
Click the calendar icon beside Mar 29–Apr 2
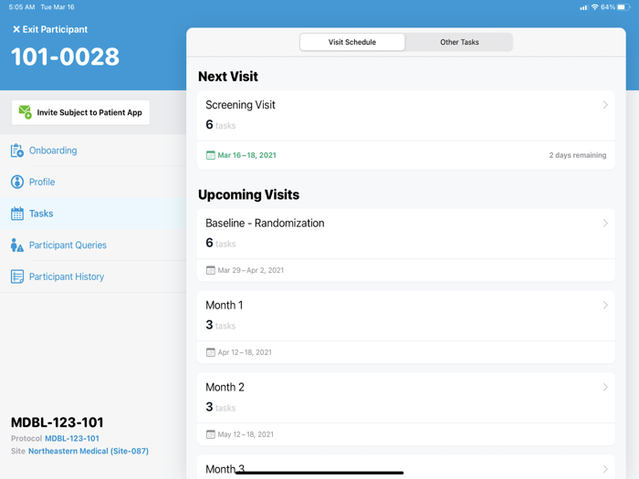pos(210,270)
